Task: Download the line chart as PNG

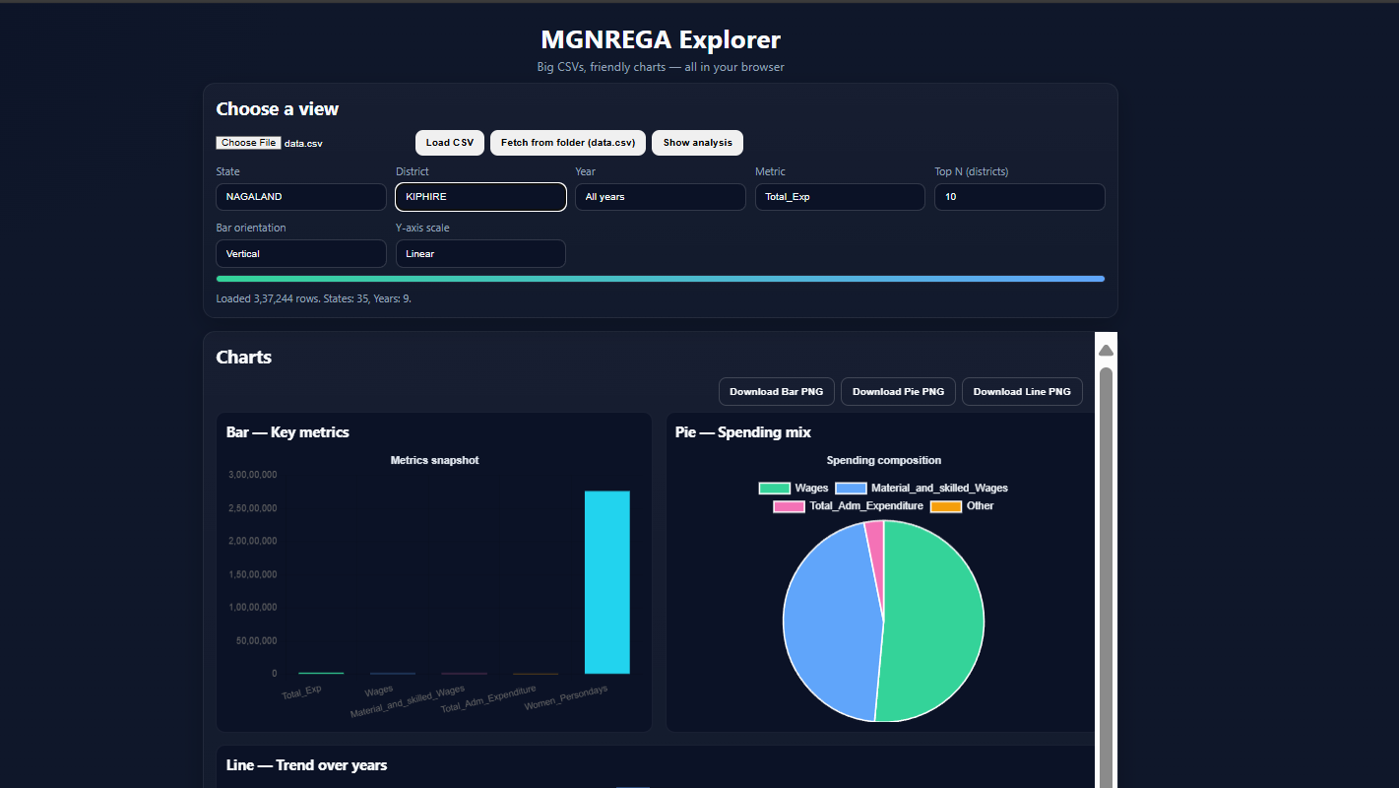Action: 1022,391
